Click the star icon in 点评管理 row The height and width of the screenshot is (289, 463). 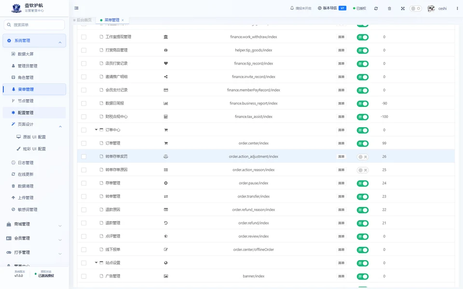click(x=165, y=236)
